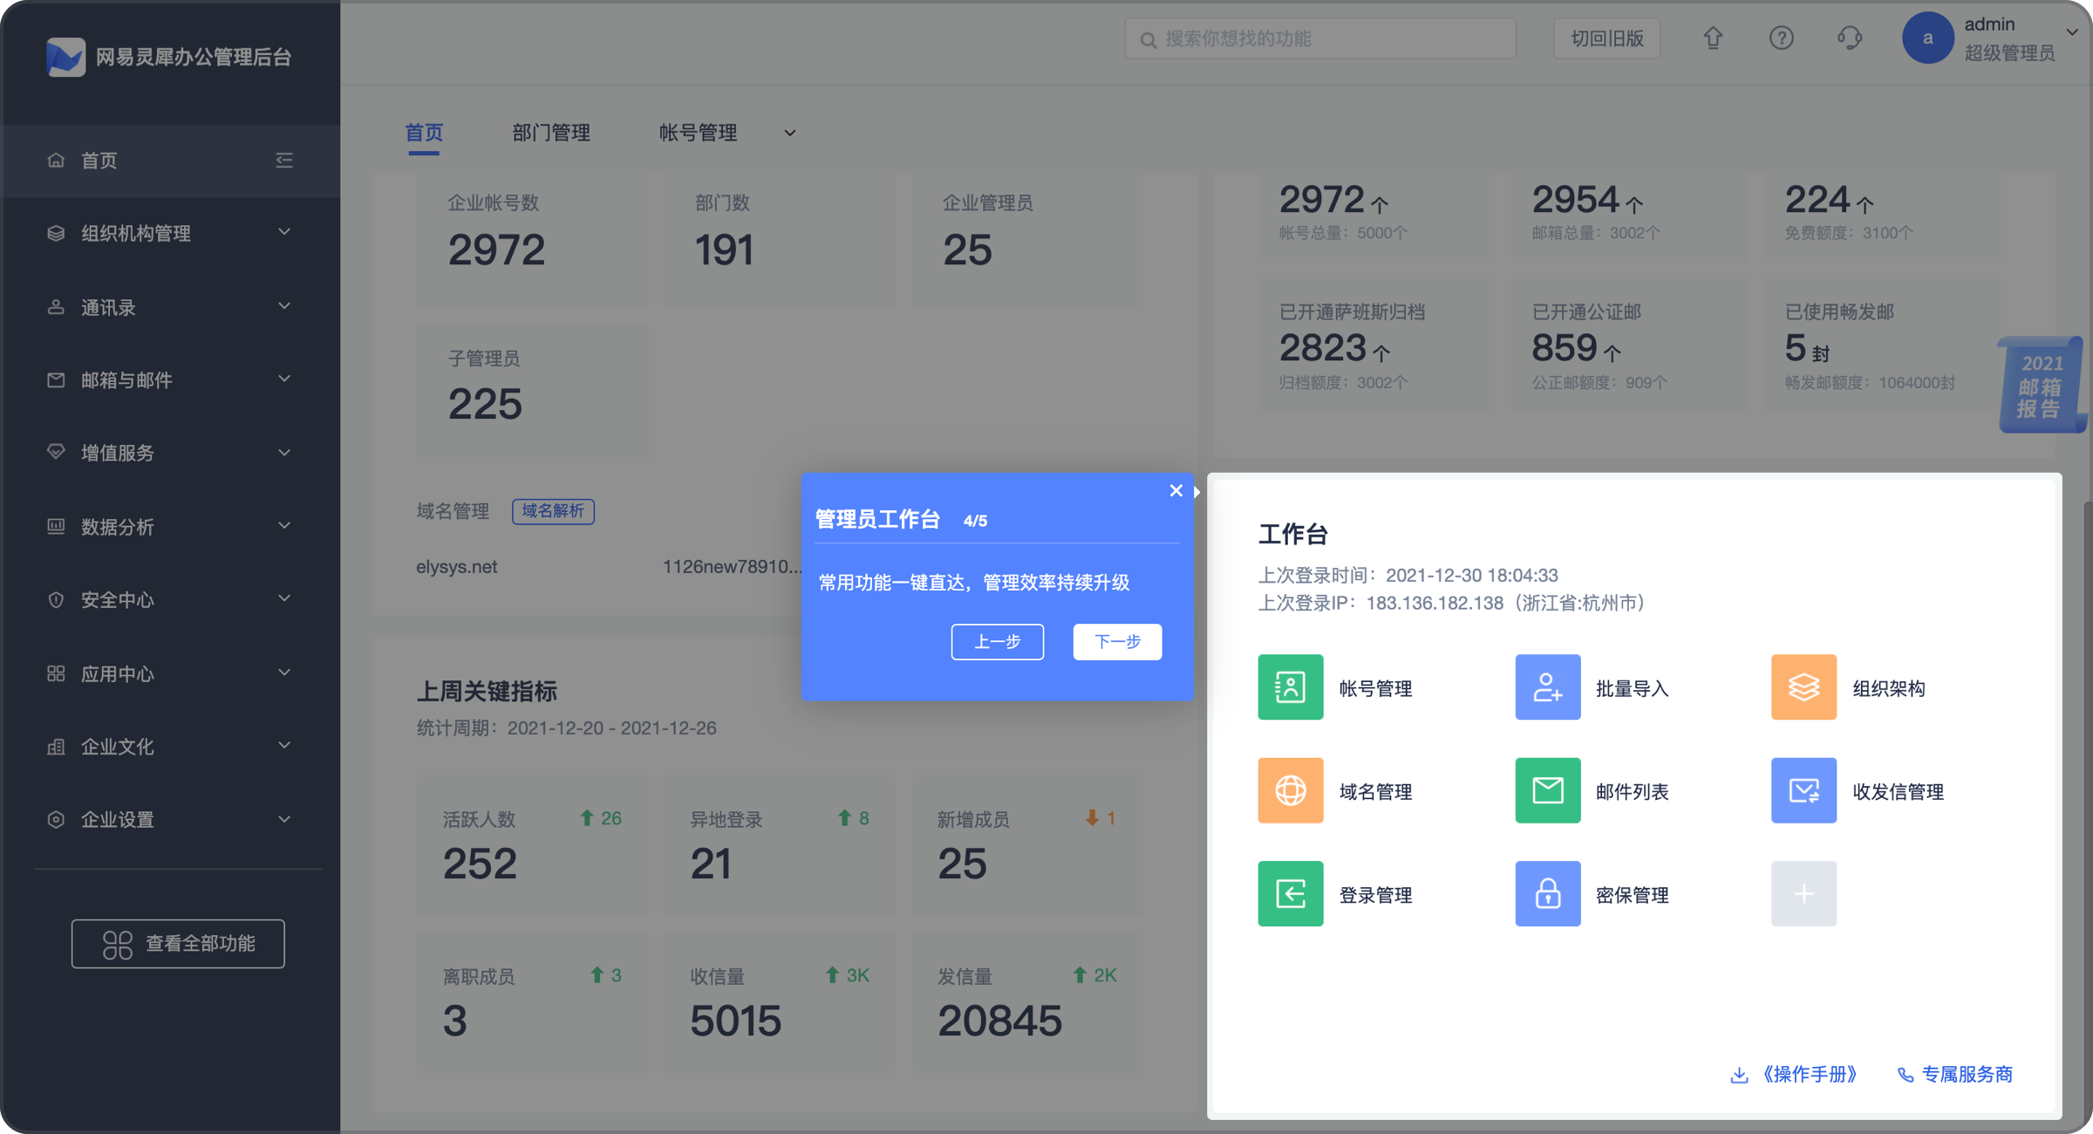The width and height of the screenshot is (2093, 1134).
Task: Click the 下一步 button in the guide
Action: [1116, 642]
